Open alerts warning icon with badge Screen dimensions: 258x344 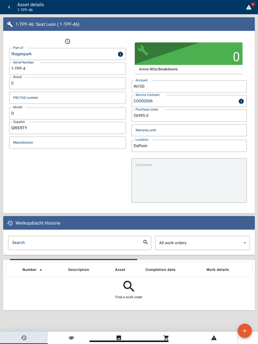[x=249, y=7]
